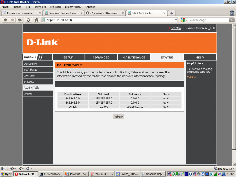The width and height of the screenshot is (236, 177).
Task: Open the closed tabs trash icon
Action: point(232,13)
